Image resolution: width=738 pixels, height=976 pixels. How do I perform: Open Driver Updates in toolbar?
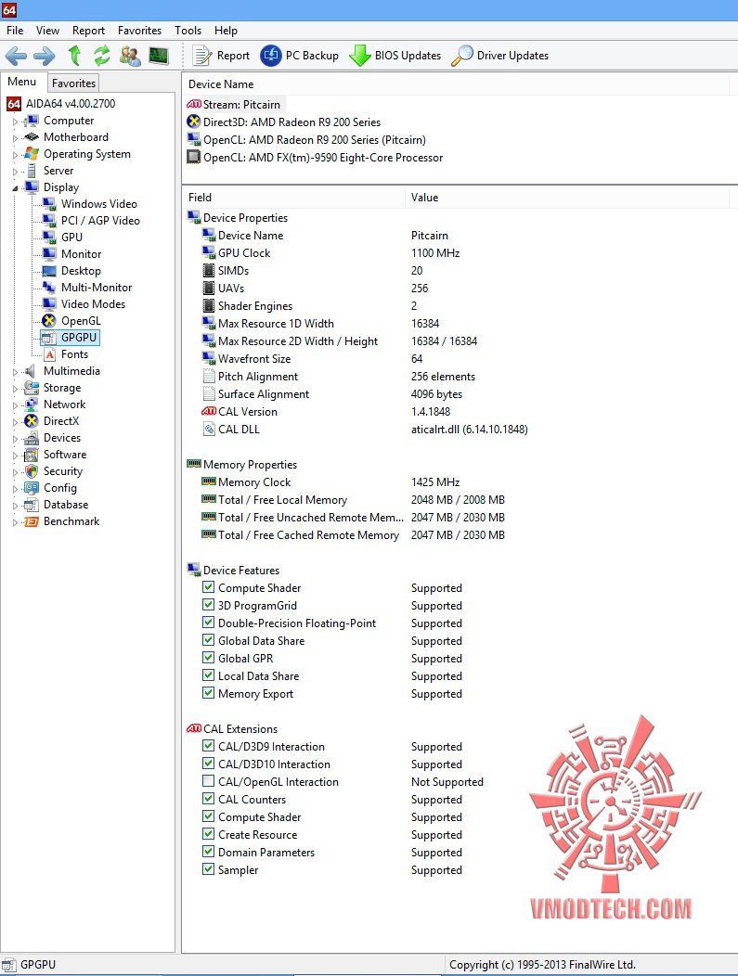click(x=500, y=56)
